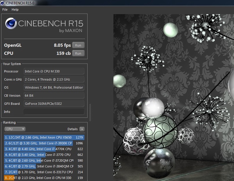This screenshot has height=181, width=234.
Task: Click the Your System group label
Action: [x=12, y=64]
